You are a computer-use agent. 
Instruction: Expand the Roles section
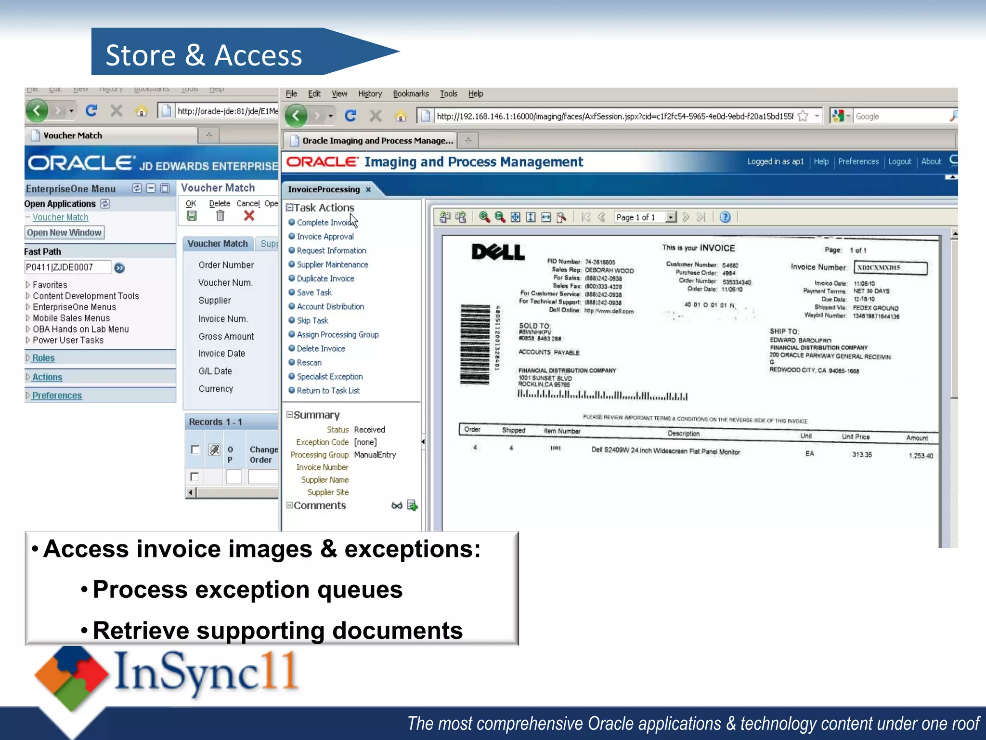point(28,357)
